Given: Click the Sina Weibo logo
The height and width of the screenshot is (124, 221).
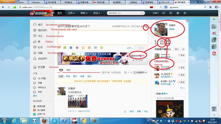Looking at the screenshot, I should [x=38, y=13].
